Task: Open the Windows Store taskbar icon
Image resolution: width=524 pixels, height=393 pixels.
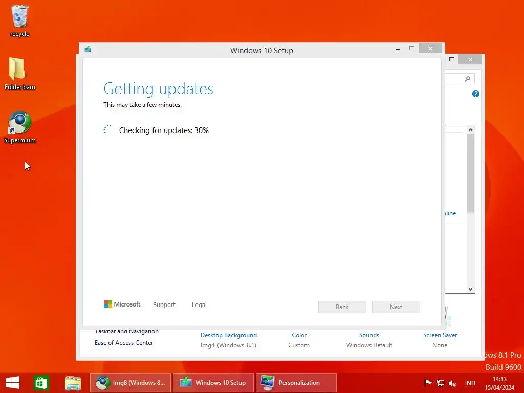Action: pyautogui.click(x=41, y=383)
